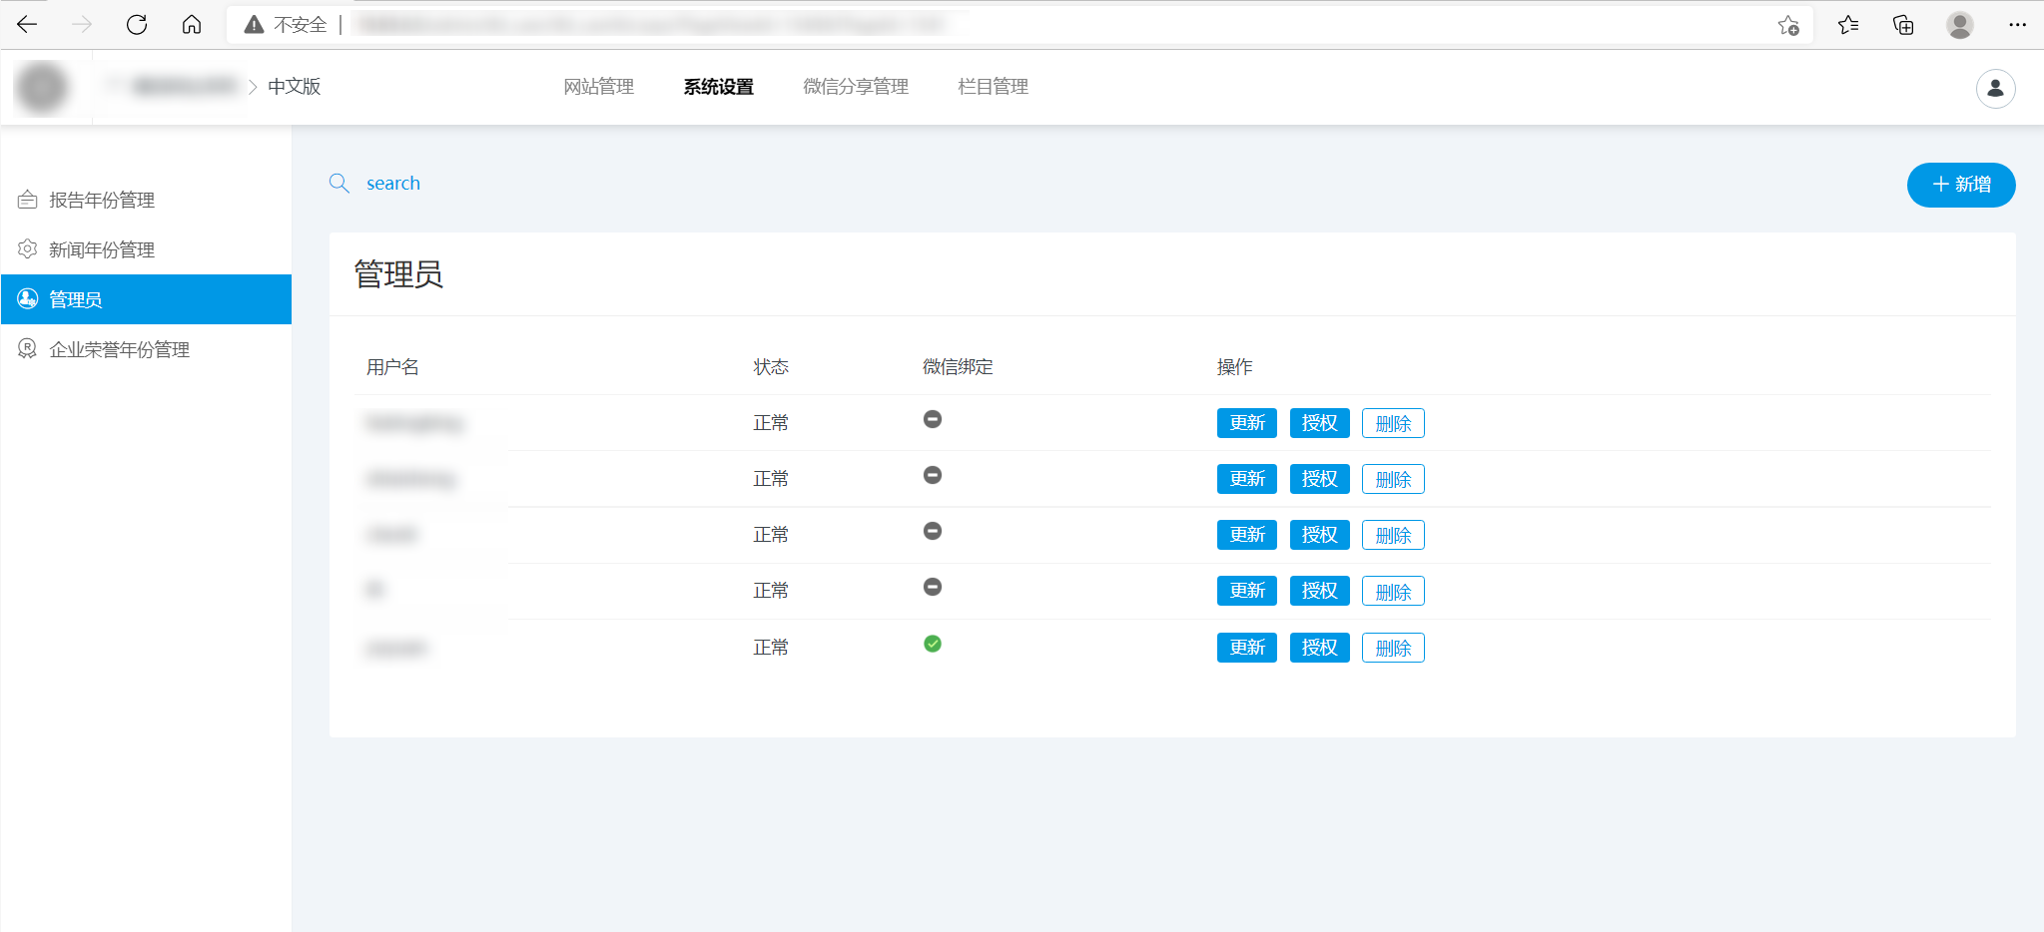Click the 微信绑定 column header
2044x932 pixels.
tap(958, 367)
